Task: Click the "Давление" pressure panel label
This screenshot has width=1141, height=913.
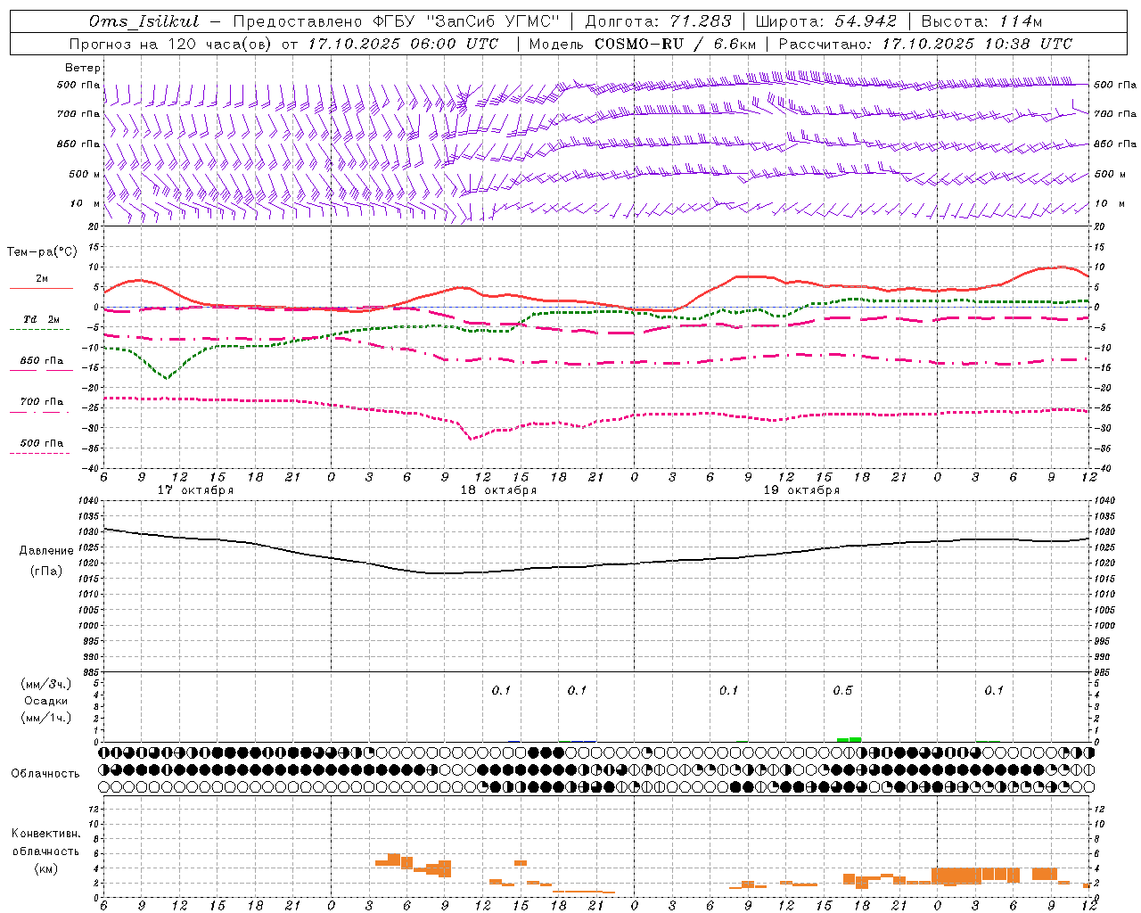Action: pyautogui.click(x=46, y=551)
